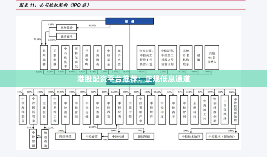Select the 中控软件 subsidiary box
Image resolution: width=267 pixels, height=157 pixels.
[151, 110]
